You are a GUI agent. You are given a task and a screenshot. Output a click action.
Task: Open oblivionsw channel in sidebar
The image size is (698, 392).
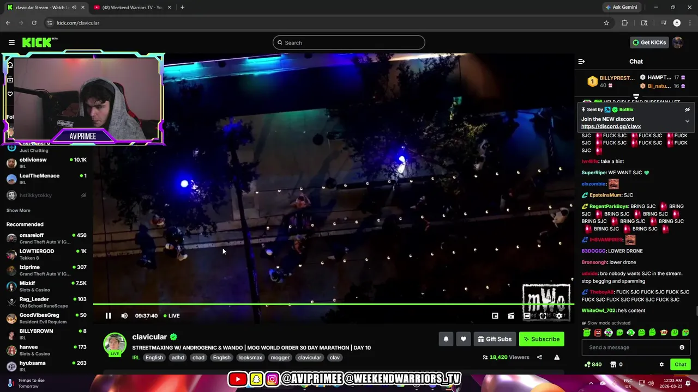tap(46, 163)
